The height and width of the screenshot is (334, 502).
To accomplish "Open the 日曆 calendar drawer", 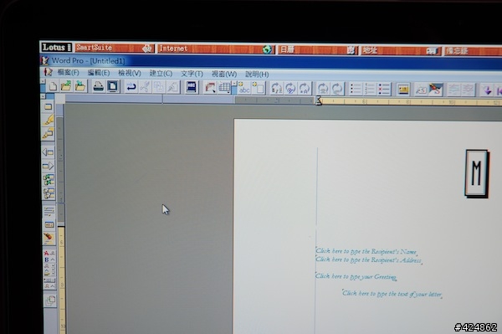I will click(318, 50).
